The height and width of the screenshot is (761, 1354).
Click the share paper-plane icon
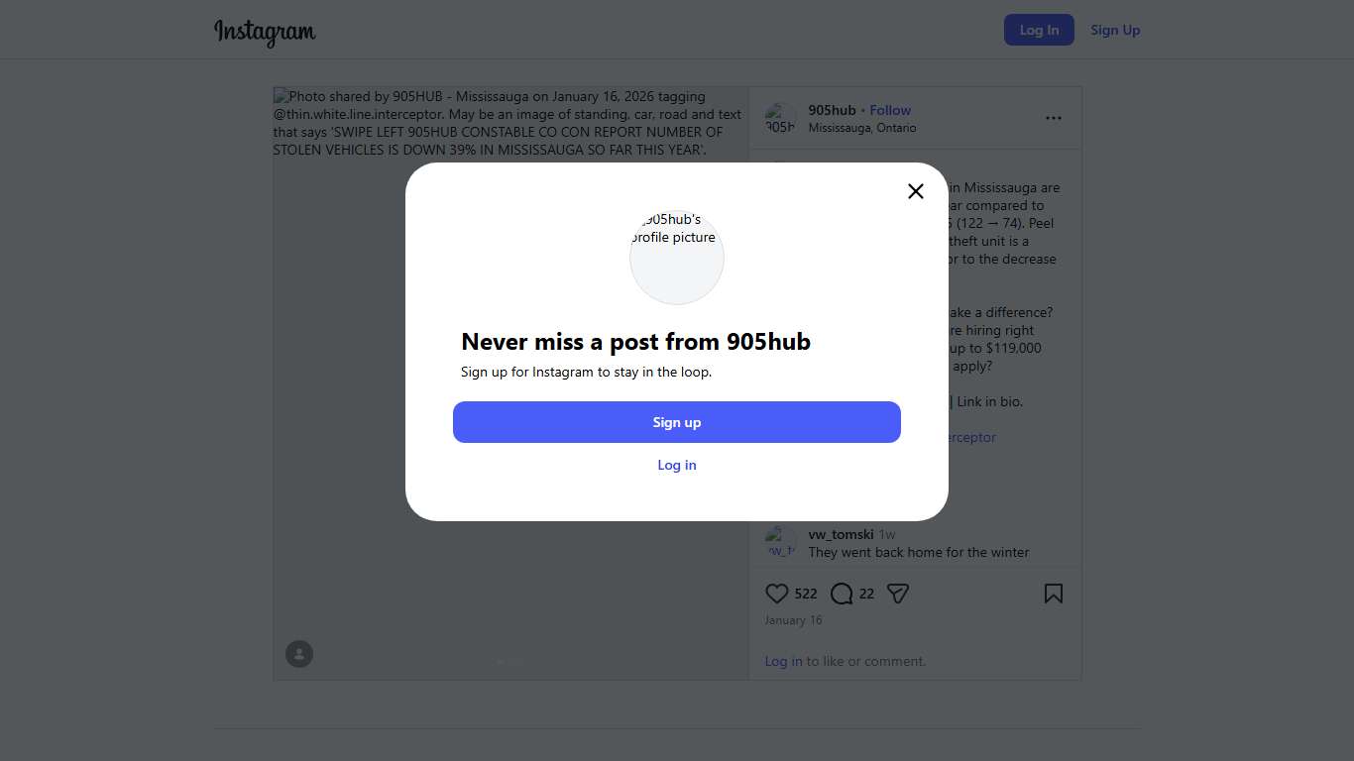coord(898,594)
